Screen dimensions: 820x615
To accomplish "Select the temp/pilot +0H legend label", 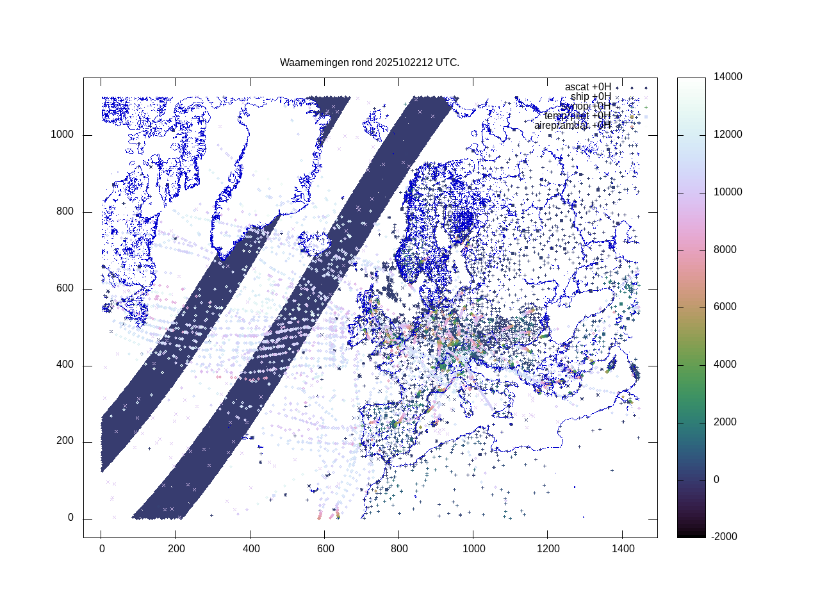I will point(577,116).
